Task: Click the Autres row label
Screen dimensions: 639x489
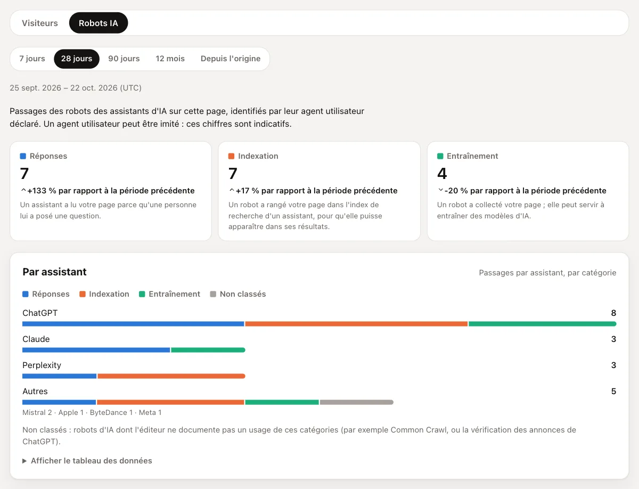Action: click(x=35, y=392)
